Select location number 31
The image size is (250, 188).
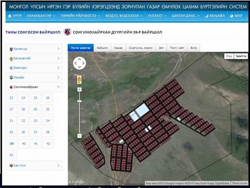11,121
